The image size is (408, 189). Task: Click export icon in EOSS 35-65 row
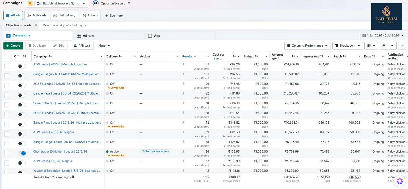point(183,84)
